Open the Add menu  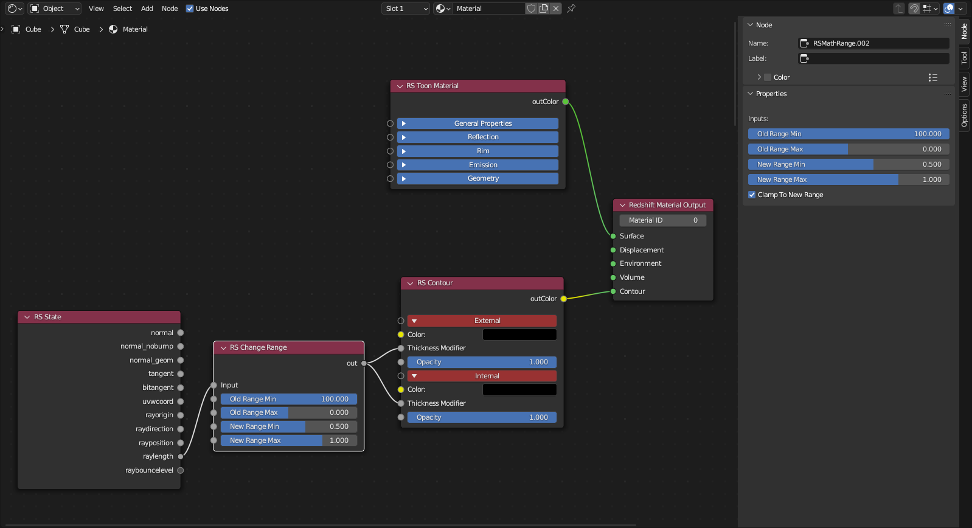pyautogui.click(x=147, y=9)
